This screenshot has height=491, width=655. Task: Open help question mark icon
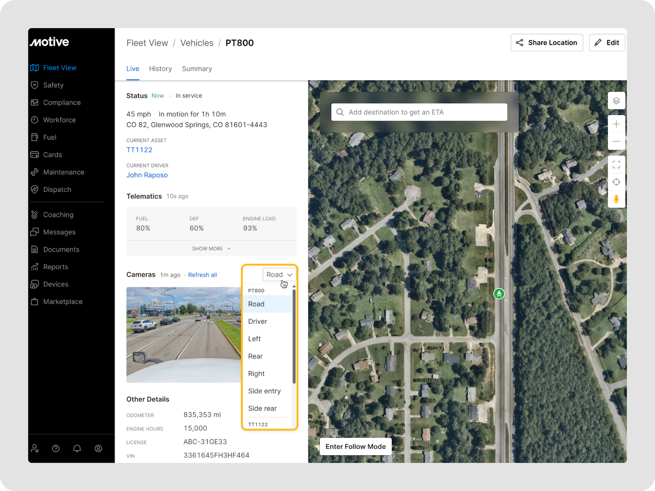pos(56,448)
